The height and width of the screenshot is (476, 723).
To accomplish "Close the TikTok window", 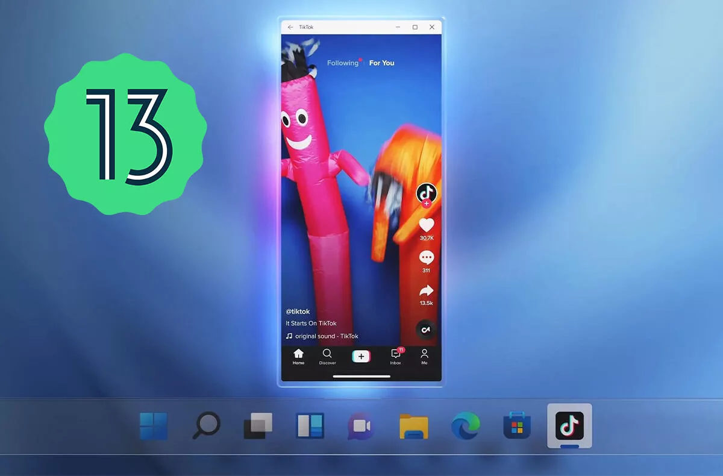I will point(432,27).
